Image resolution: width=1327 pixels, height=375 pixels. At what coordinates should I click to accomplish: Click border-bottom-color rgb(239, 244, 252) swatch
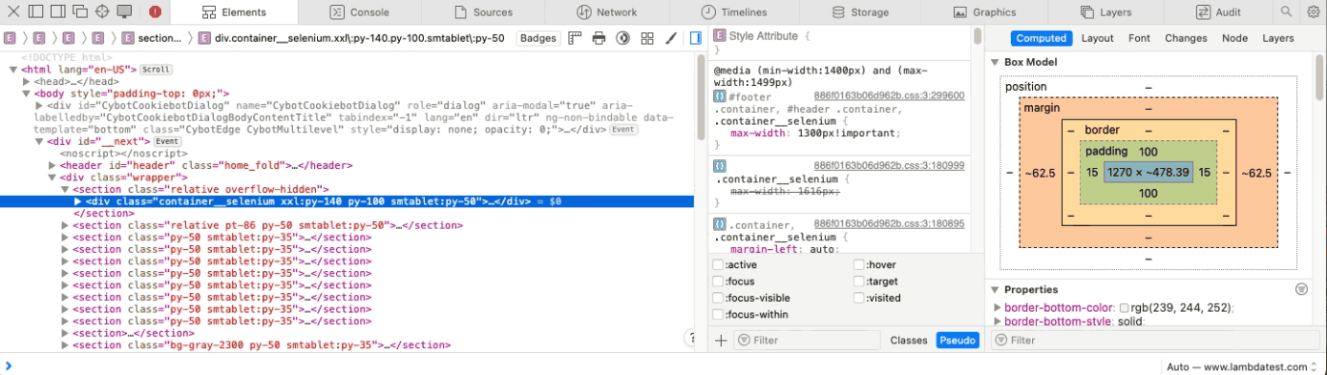tap(1124, 308)
